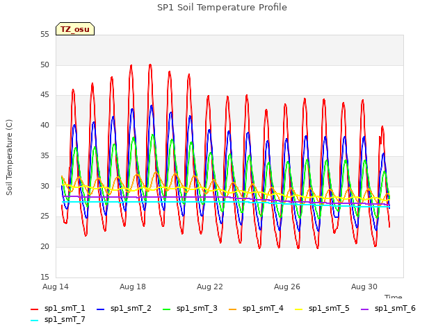Click the TZ_osu annotation label
Screen dimensions: 445x333
click(75, 29)
